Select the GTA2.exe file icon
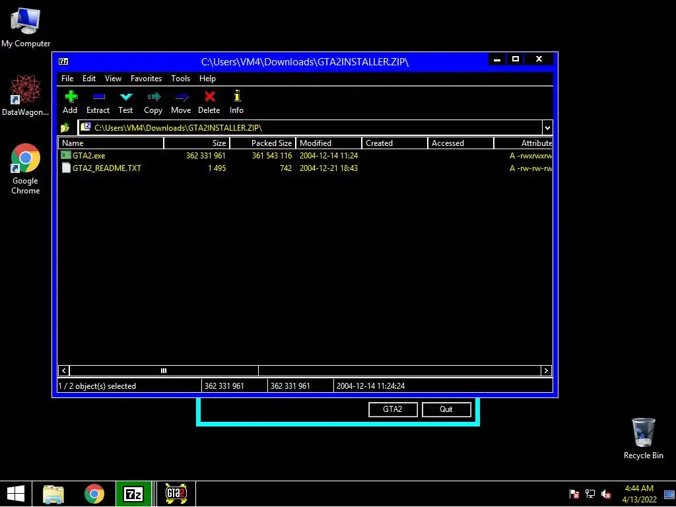The height and width of the screenshot is (507, 676). [65, 155]
